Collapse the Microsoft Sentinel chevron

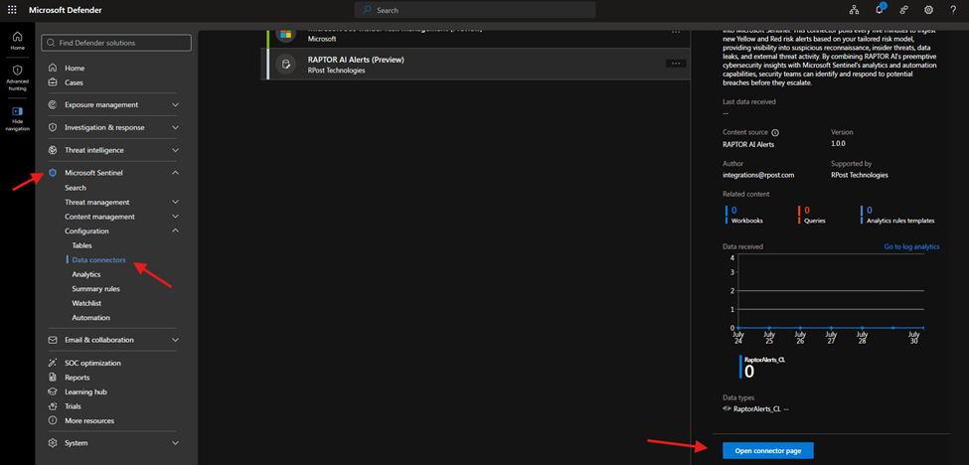pos(176,173)
